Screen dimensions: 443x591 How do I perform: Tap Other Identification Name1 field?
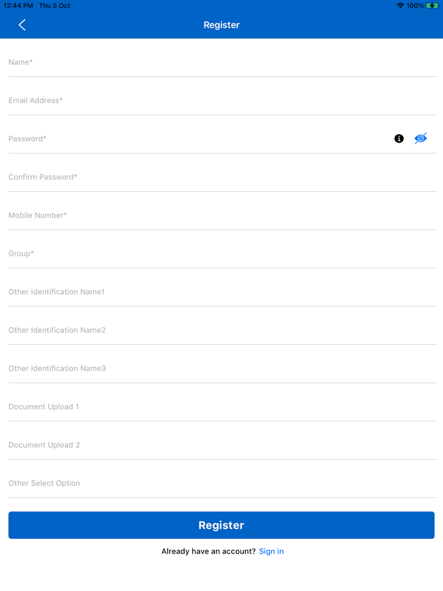point(222,292)
